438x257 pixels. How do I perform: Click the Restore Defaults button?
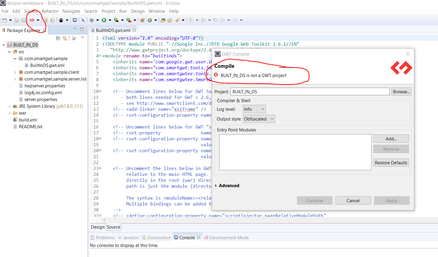click(391, 163)
